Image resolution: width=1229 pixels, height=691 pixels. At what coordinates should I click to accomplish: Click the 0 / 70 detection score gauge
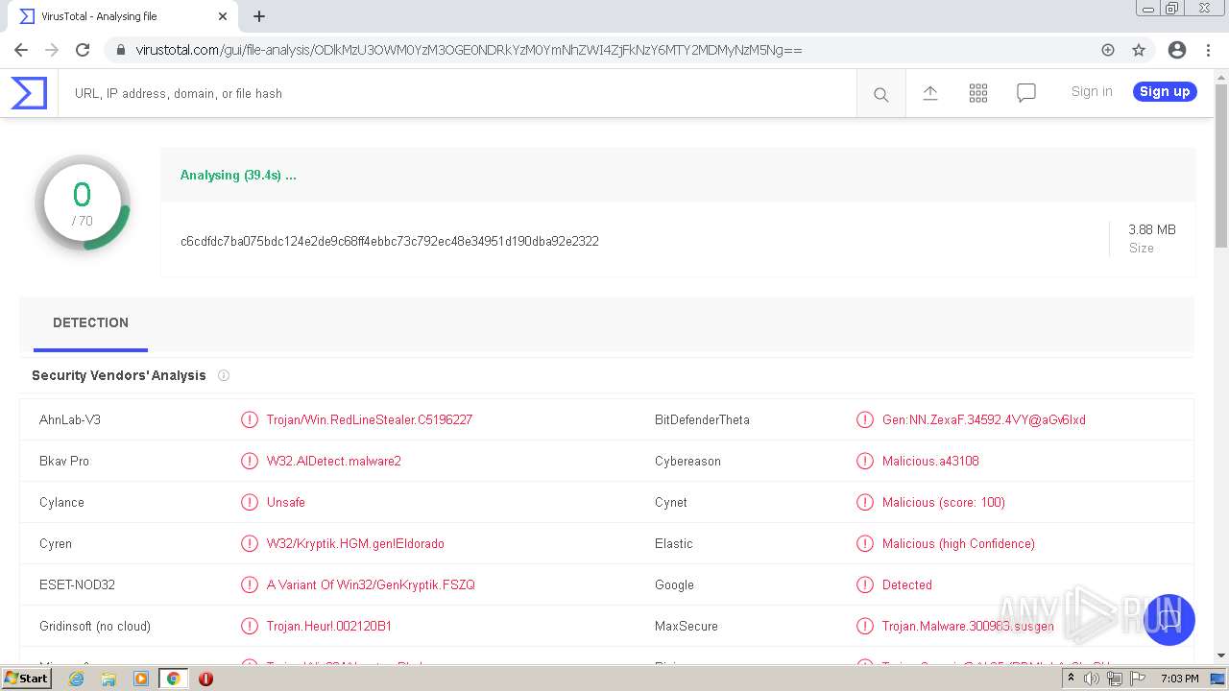point(83,203)
